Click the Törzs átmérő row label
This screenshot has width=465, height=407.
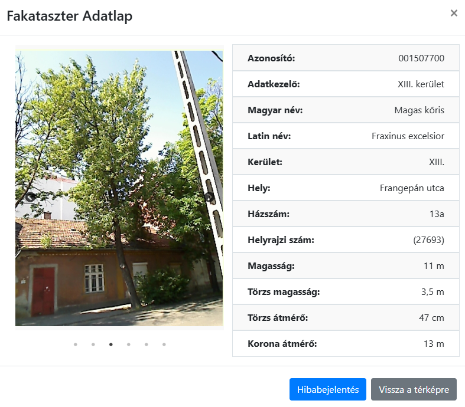(278, 319)
